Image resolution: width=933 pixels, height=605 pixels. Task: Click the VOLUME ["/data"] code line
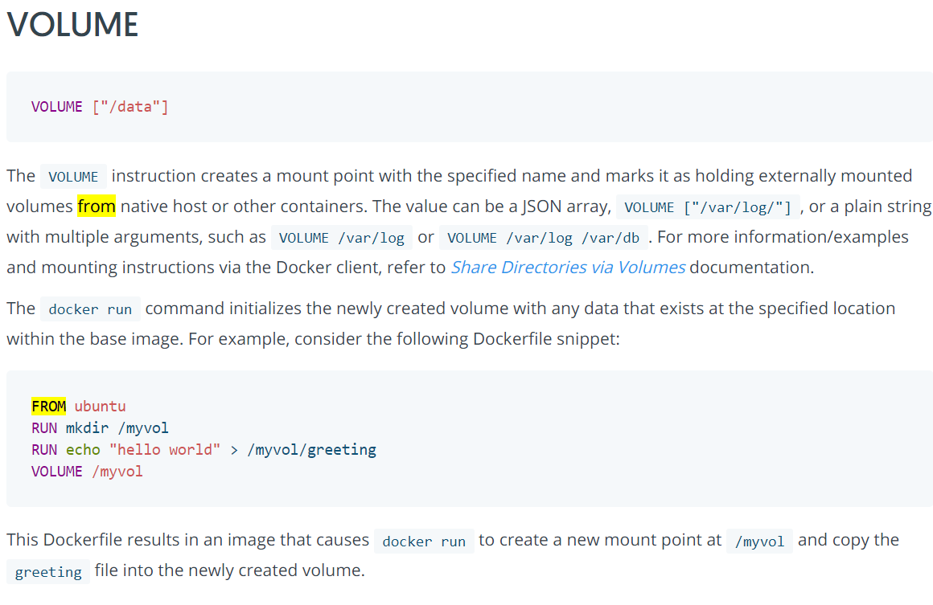(100, 107)
